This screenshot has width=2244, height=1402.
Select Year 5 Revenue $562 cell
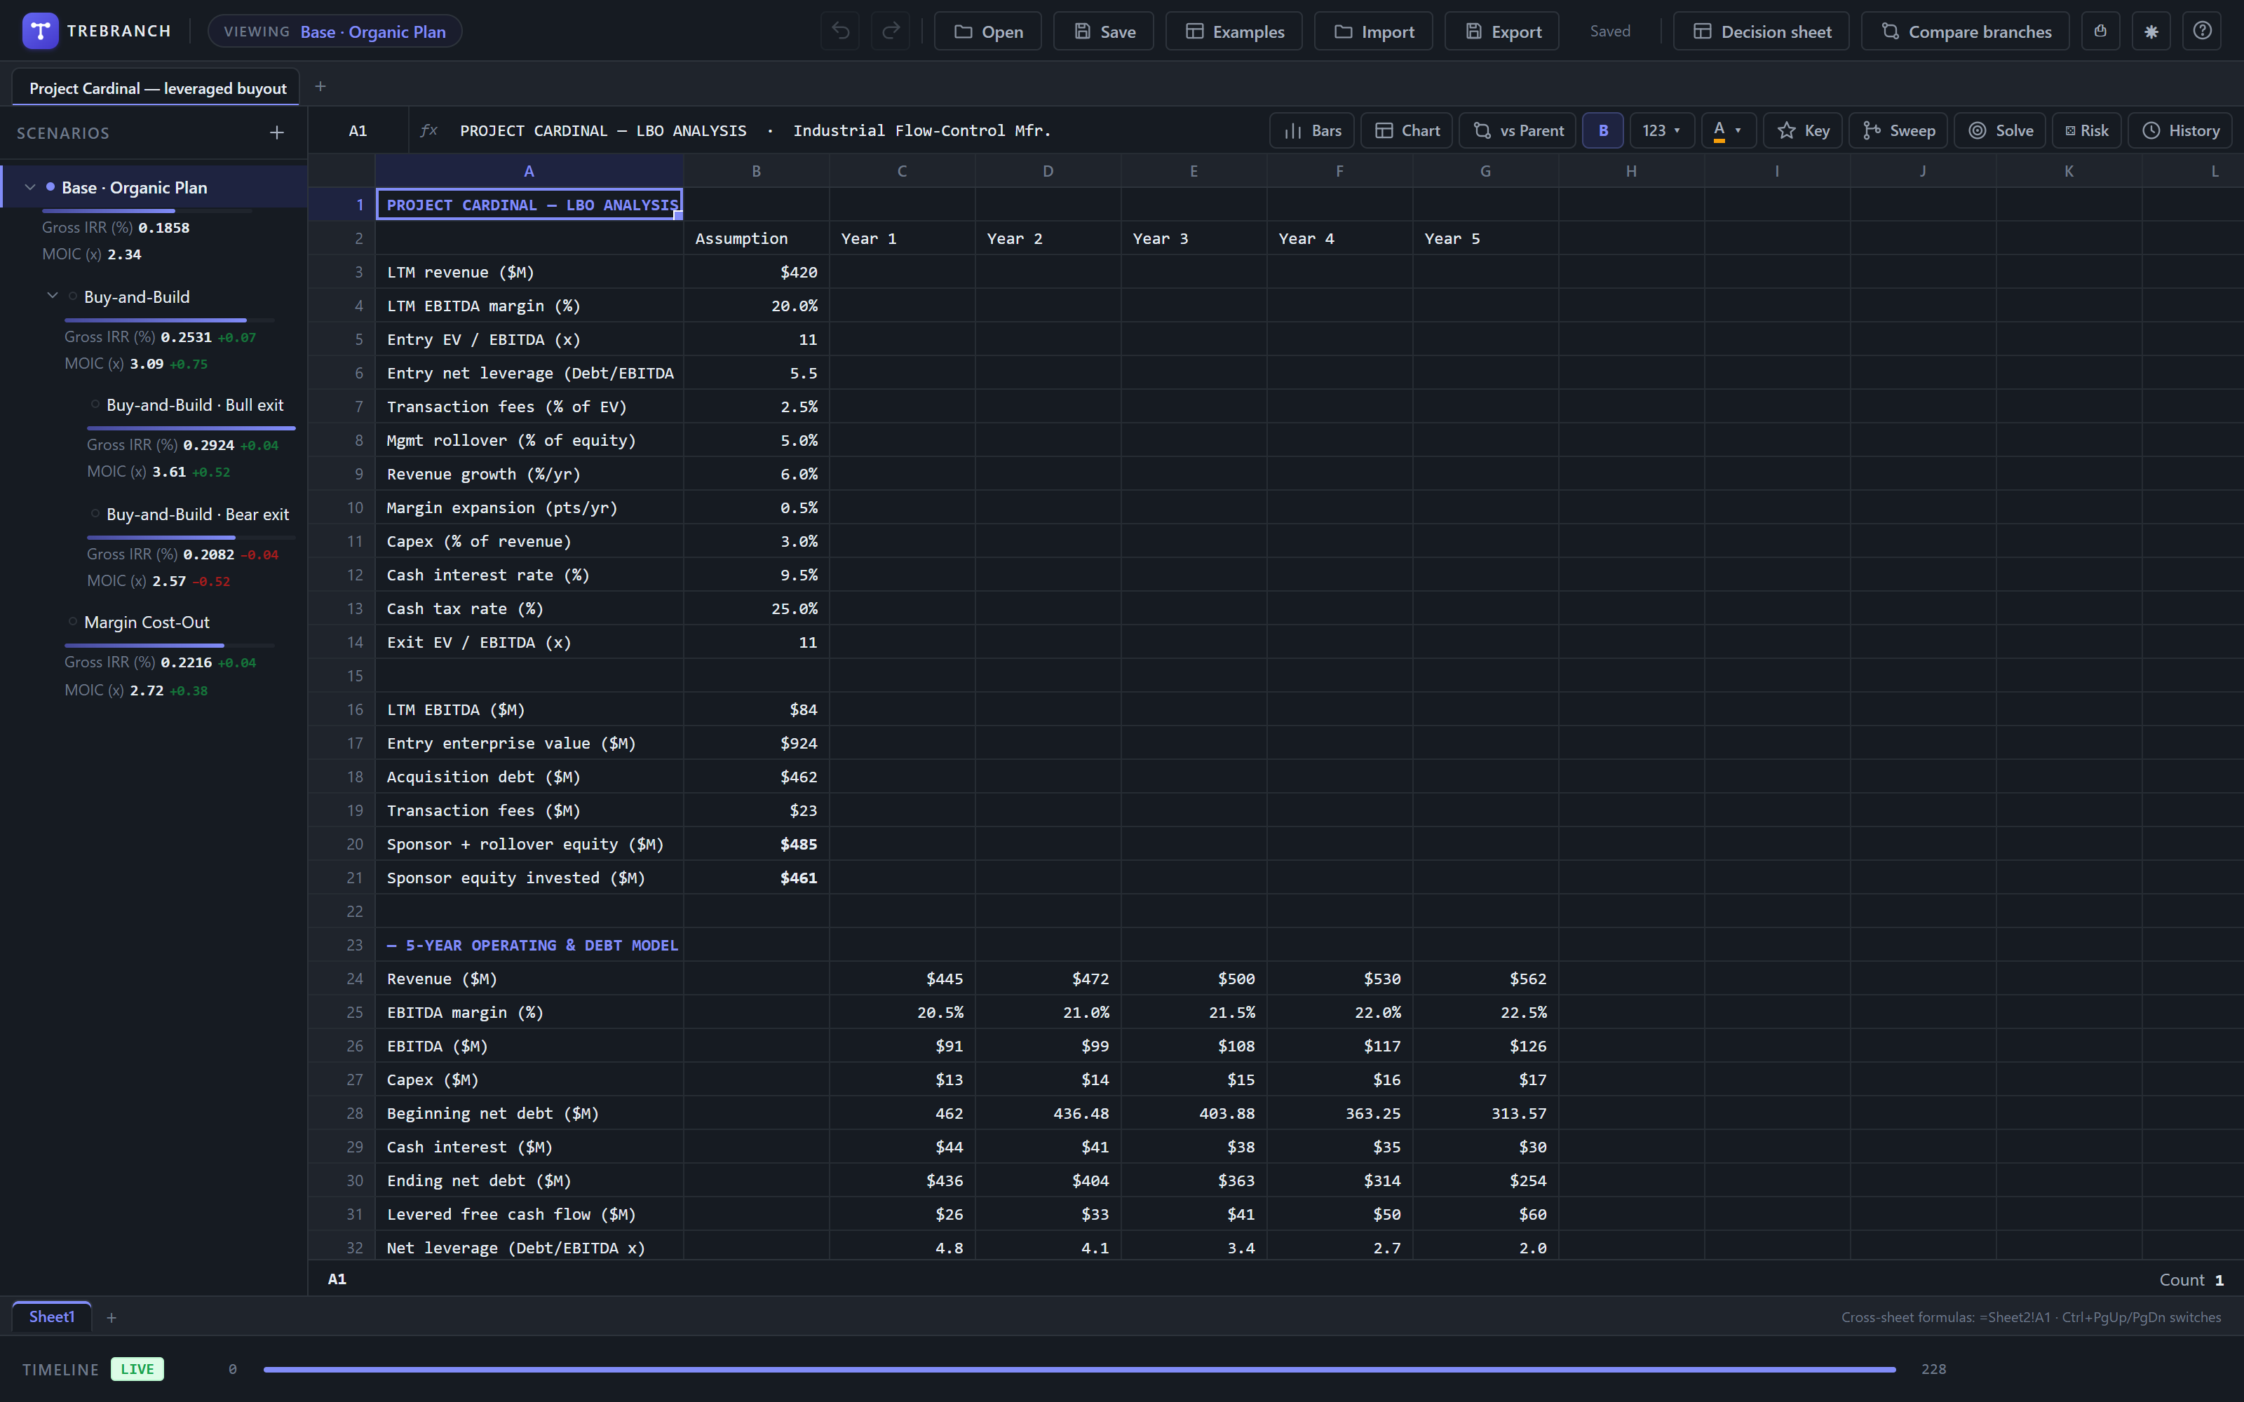pos(1485,979)
